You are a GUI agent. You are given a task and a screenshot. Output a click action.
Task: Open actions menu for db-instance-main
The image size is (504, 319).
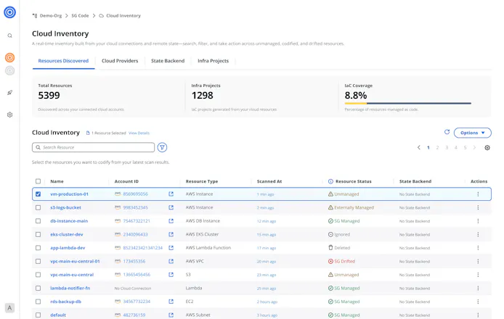point(478,221)
